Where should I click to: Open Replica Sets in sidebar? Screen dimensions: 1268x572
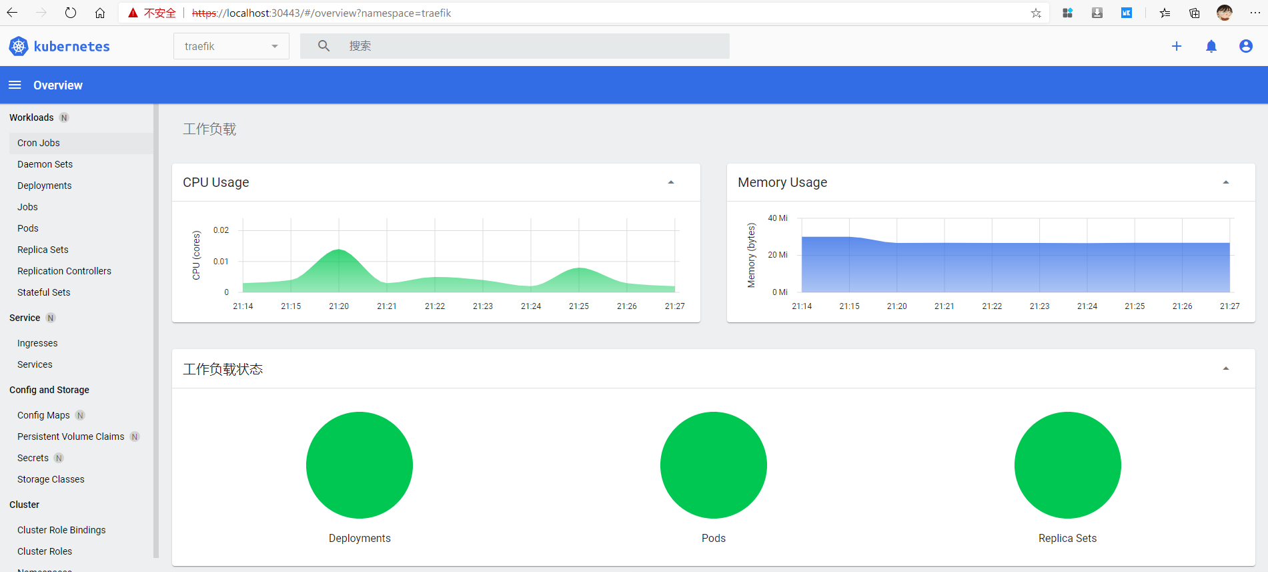pos(43,250)
